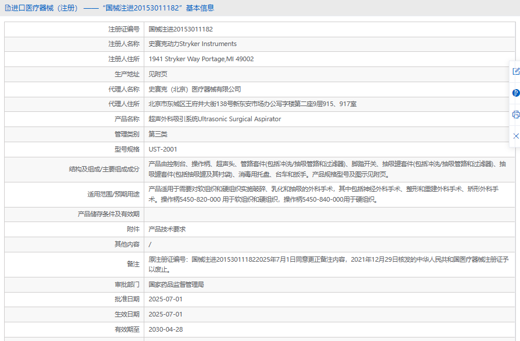Open the attachment '产品技术要求'

(x=167, y=229)
